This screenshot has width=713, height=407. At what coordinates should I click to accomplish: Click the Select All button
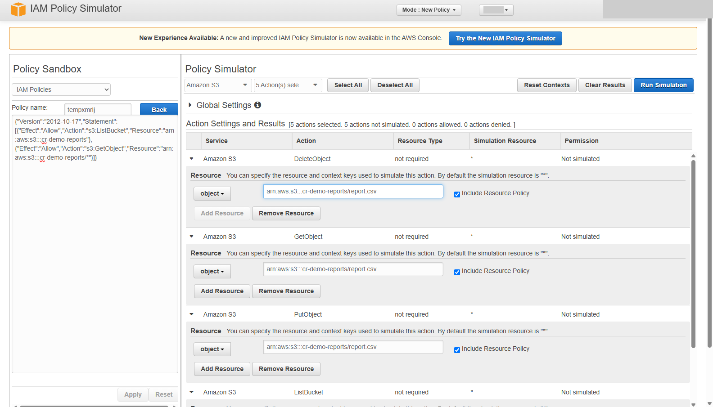pos(348,85)
